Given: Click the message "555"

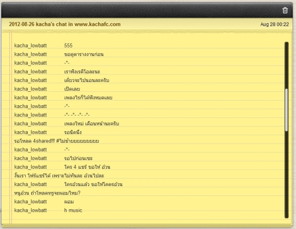Looking at the screenshot, I should tap(68, 45).
